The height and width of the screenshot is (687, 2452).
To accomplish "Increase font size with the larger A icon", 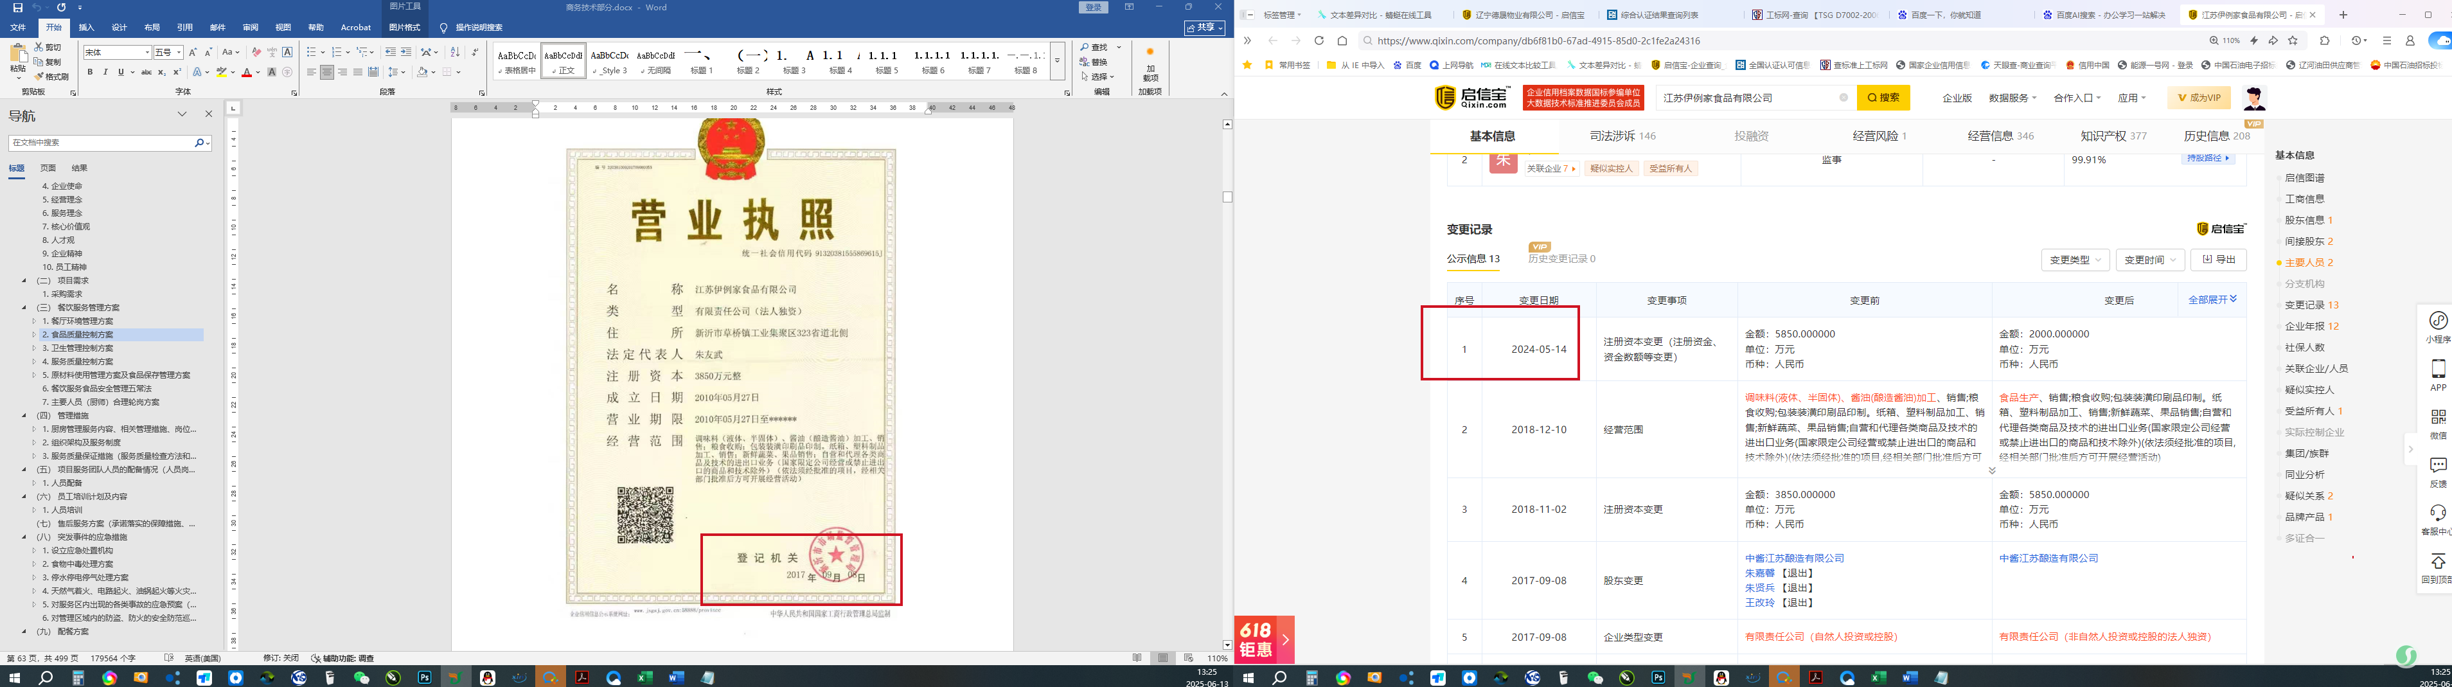I will coord(193,52).
